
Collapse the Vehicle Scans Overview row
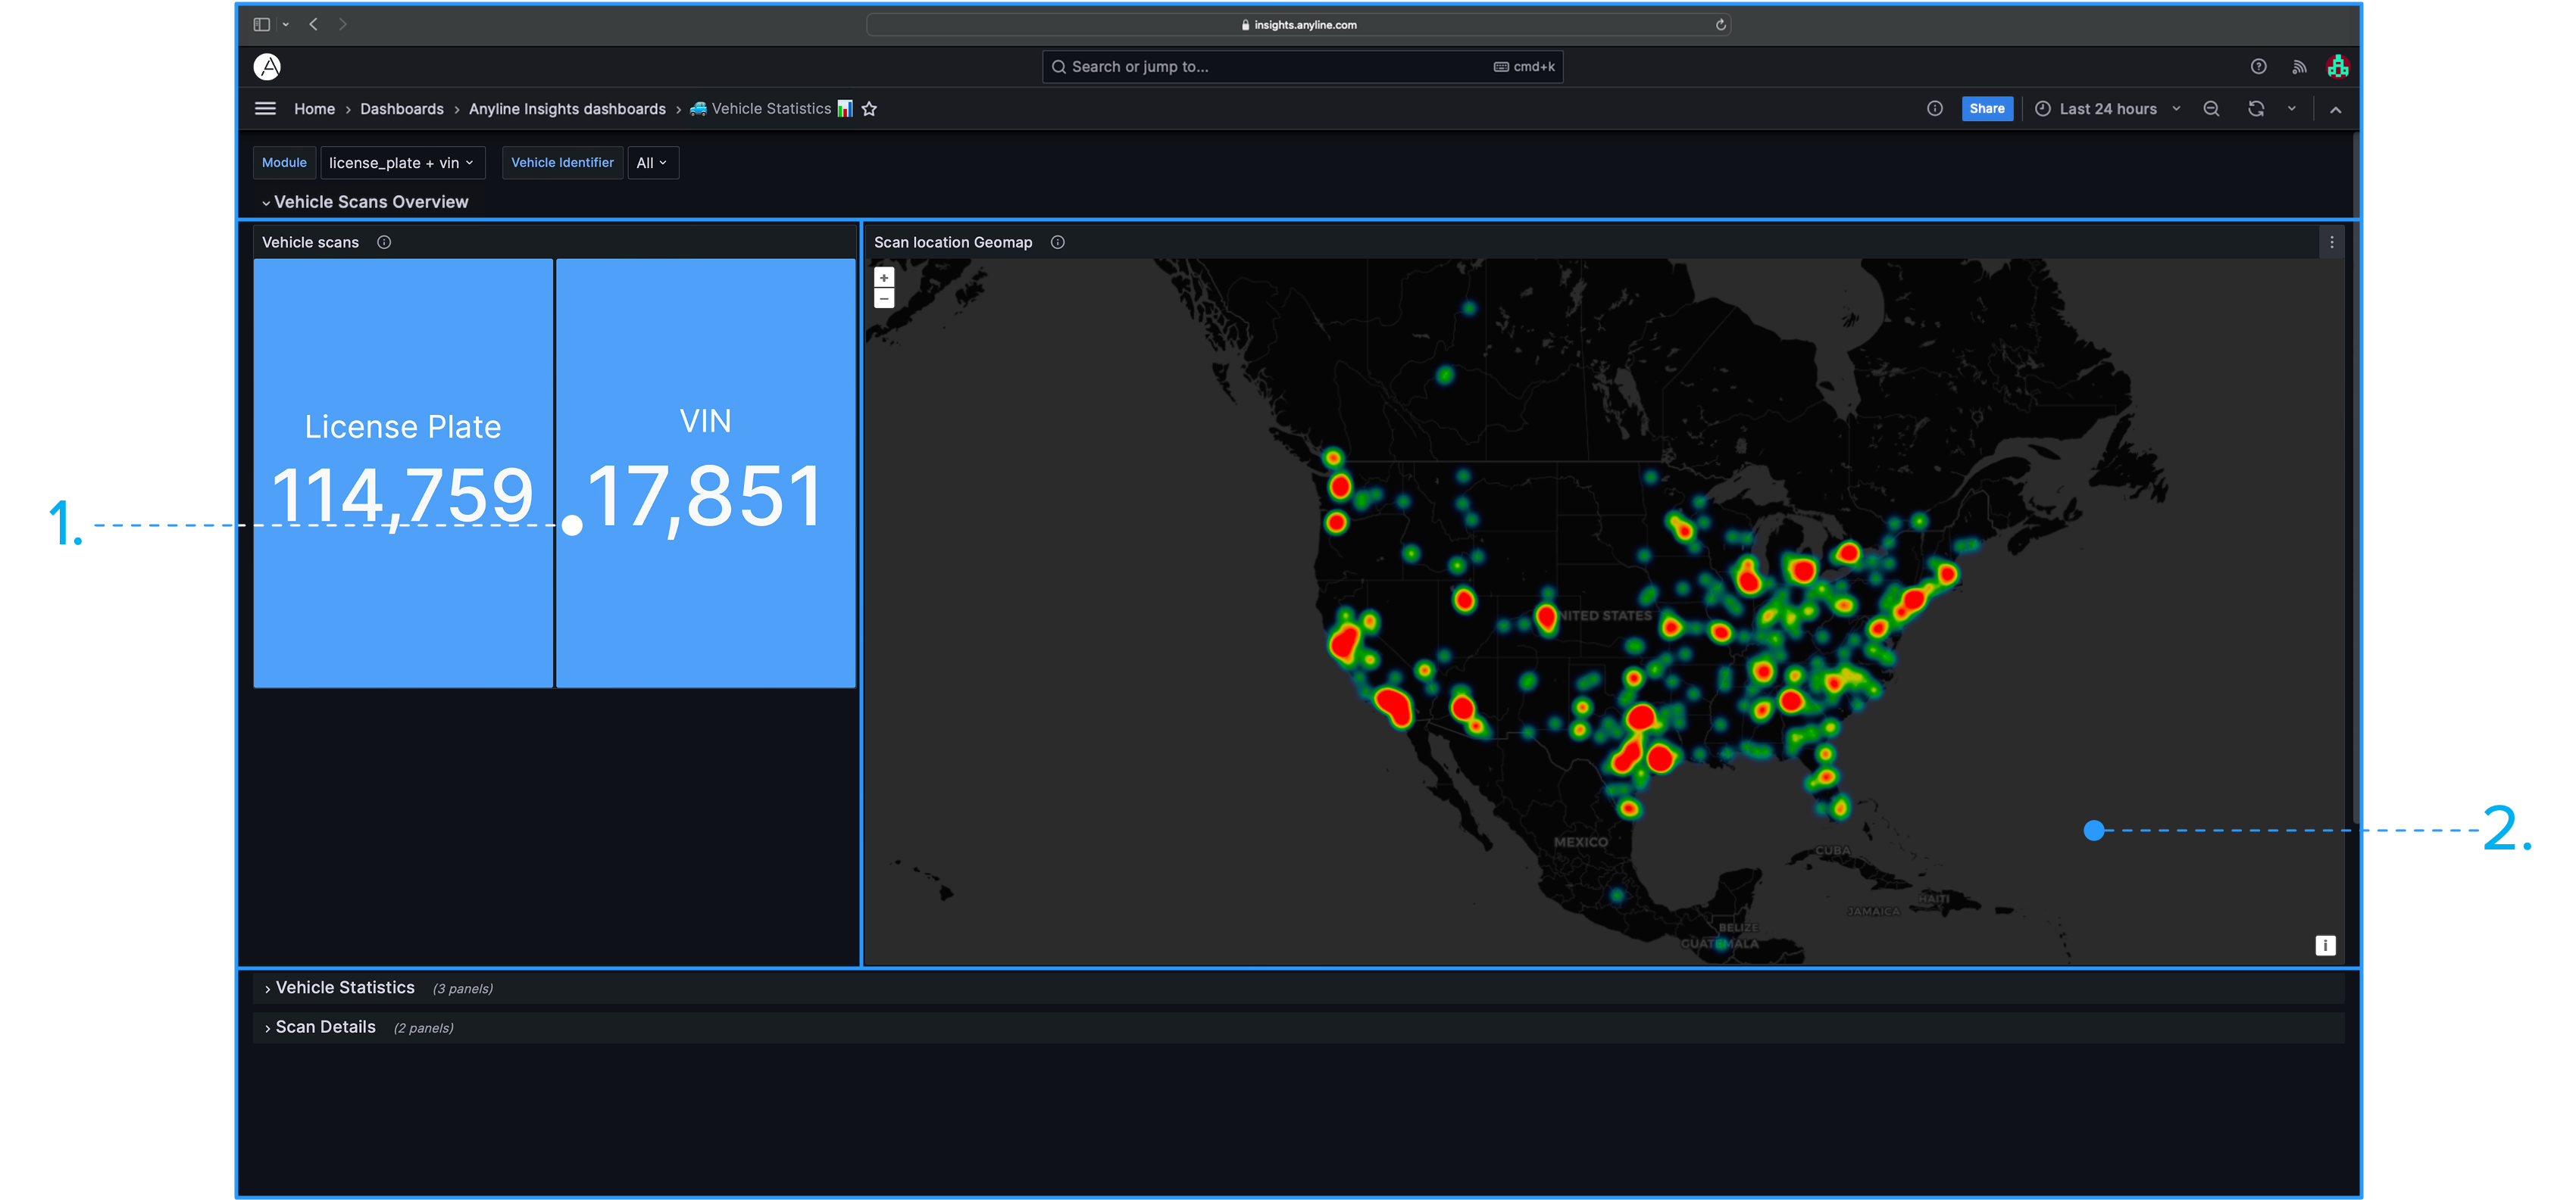point(370,202)
